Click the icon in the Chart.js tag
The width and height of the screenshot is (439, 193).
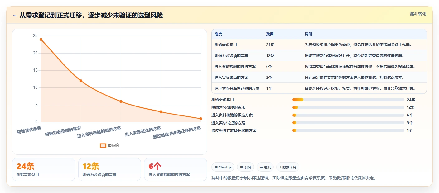click(x=216, y=167)
